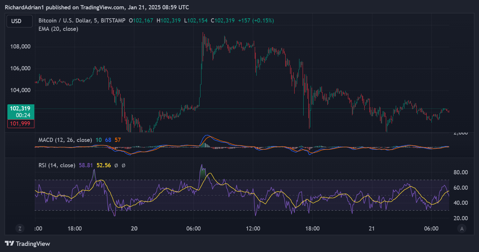Click the 106,000 price axis label
The width and height of the screenshot is (479, 252).
coord(21,68)
